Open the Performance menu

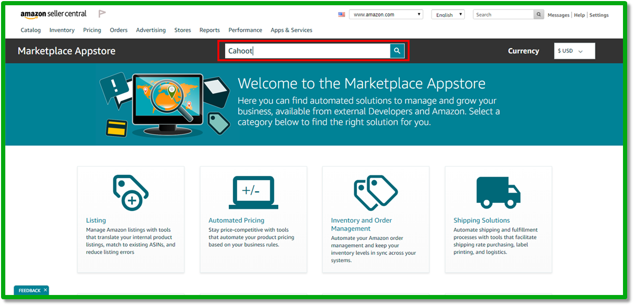[245, 30]
